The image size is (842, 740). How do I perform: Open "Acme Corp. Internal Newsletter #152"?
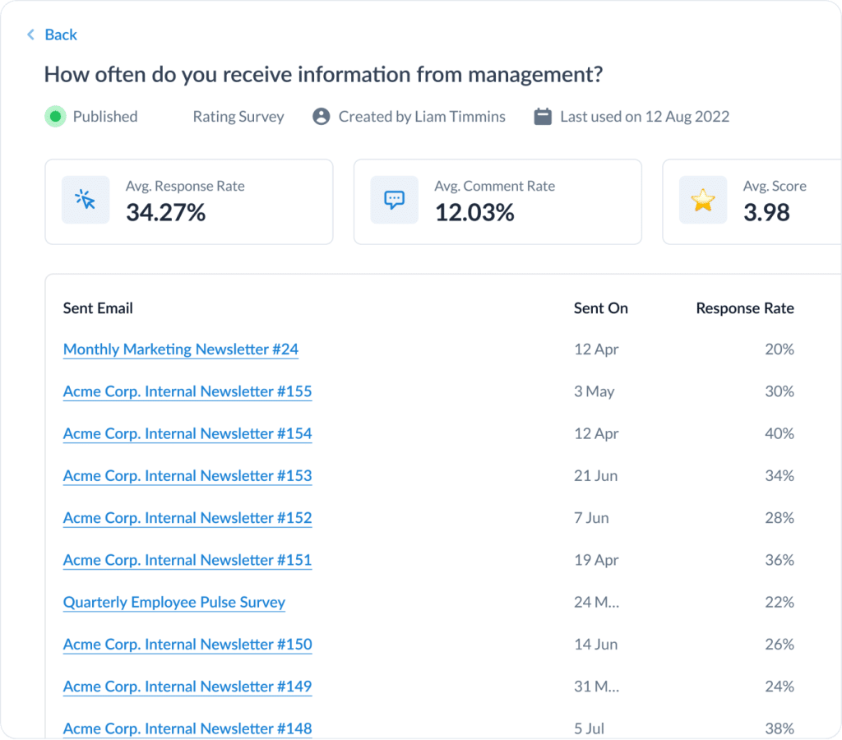tap(187, 518)
